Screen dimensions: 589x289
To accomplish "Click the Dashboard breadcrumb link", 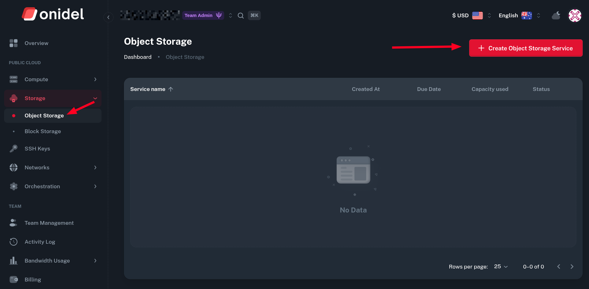I will (137, 57).
